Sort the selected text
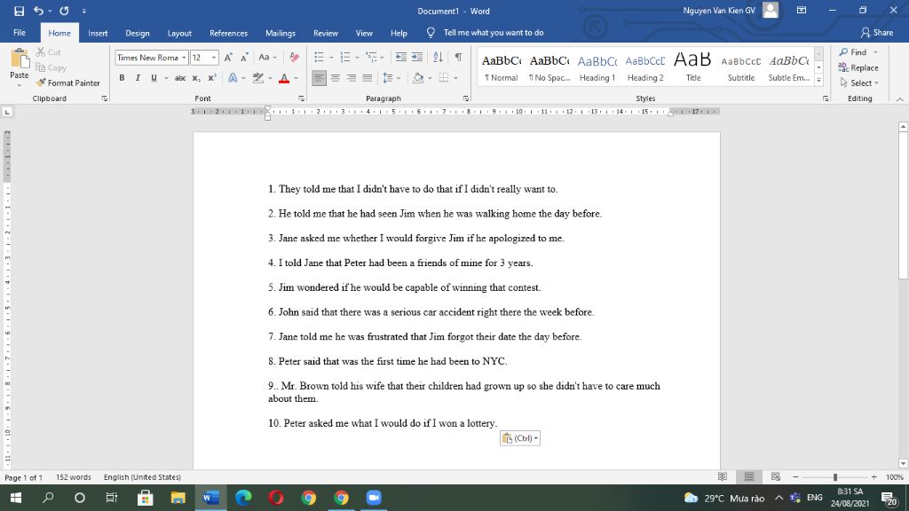 click(439, 57)
